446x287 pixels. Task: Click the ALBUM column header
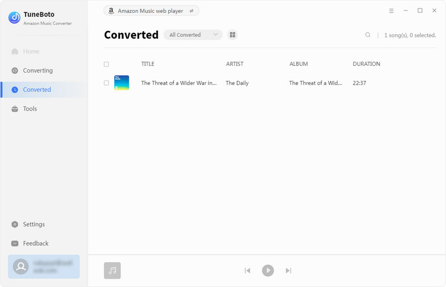pyautogui.click(x=299, y=64)
